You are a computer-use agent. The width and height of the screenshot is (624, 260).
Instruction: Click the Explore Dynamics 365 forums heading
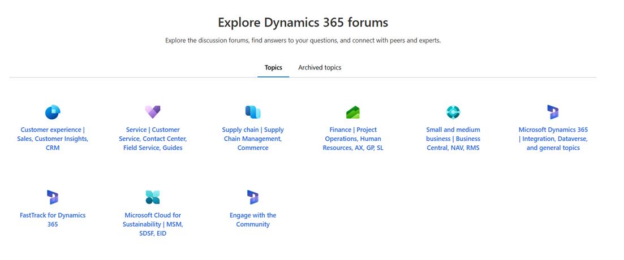(303, 22)
